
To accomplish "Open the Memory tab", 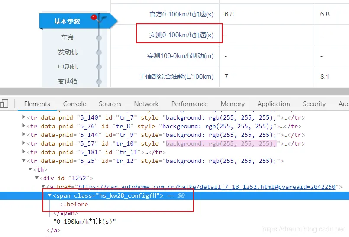I will tap(233, 104).
